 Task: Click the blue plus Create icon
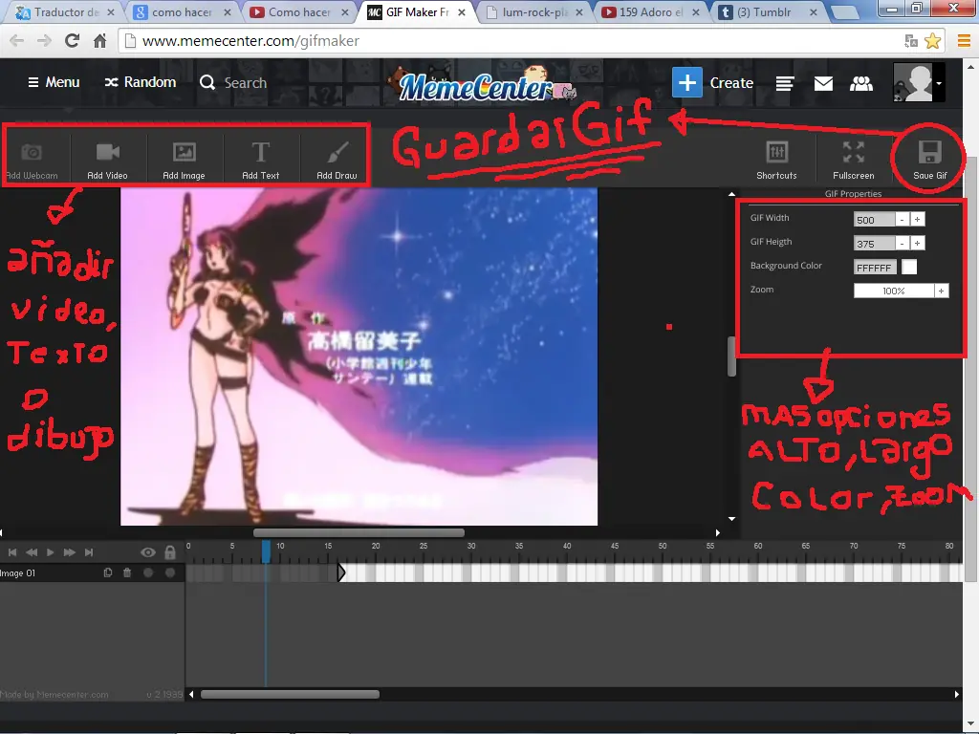coord(687,82)
